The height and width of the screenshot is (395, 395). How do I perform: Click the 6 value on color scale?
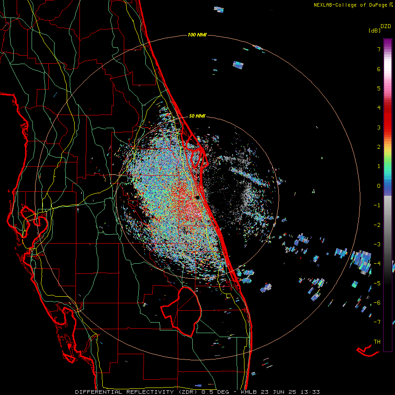(x=379, y=69)
